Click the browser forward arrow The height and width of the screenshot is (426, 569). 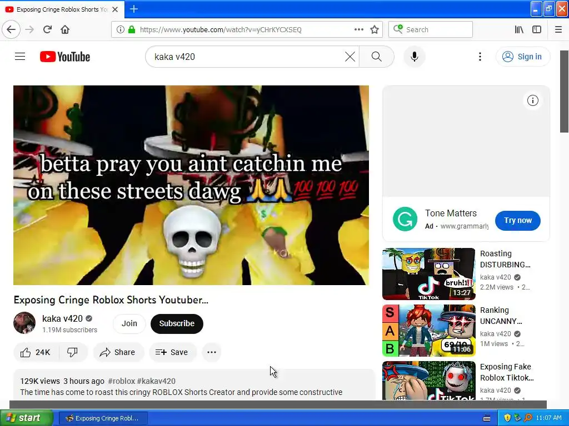[x=29, y=29]
